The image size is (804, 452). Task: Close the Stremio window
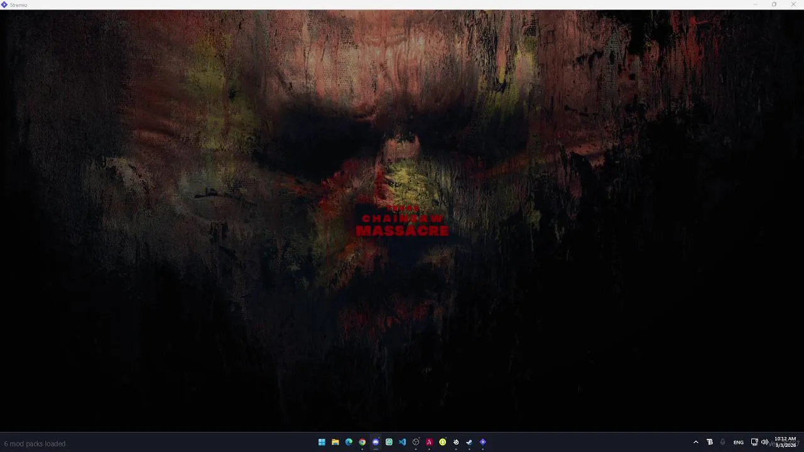[x=793, y=4]
